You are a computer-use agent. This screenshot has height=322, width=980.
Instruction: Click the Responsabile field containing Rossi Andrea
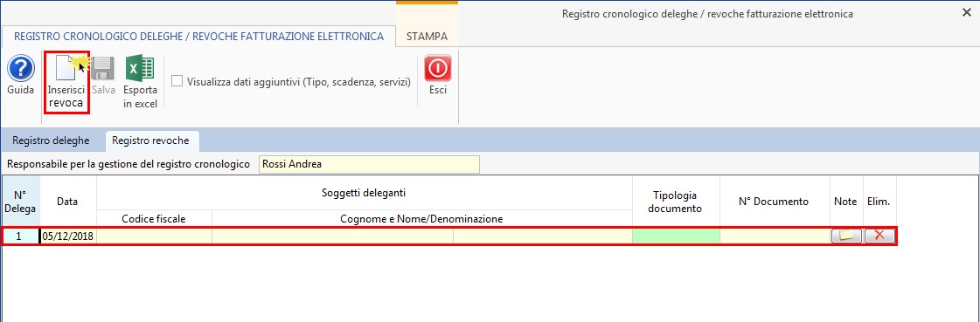[x=370, y=164]
